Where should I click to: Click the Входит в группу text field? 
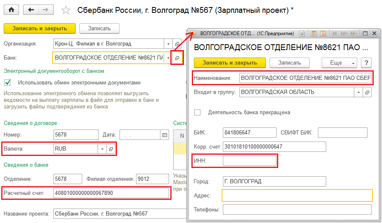tap(297, 92)
